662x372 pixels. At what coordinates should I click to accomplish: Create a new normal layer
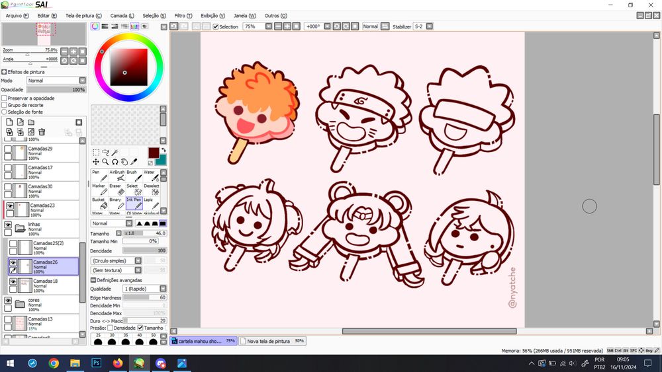click(9, 122)
